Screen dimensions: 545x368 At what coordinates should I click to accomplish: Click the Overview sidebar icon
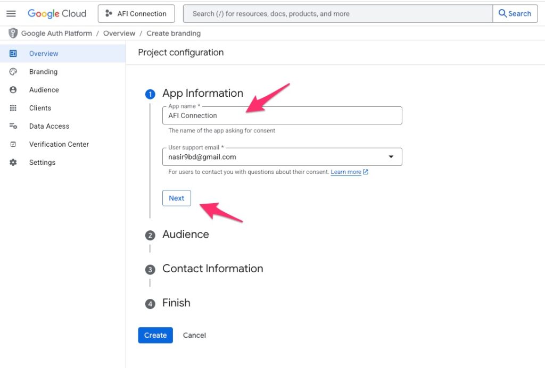coord(13,54)
